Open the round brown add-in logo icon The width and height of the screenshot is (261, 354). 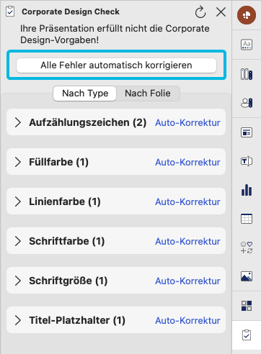pyautogui.click(x=247, y=15)
